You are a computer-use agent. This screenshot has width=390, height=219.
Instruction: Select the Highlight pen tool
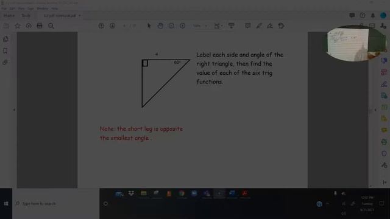click(x=259, y=26)
